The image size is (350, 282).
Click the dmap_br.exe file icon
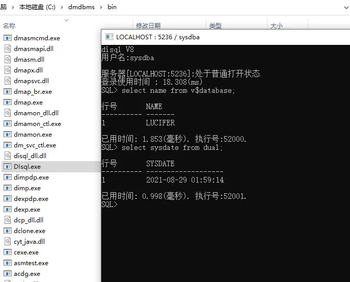click(8, 92)
